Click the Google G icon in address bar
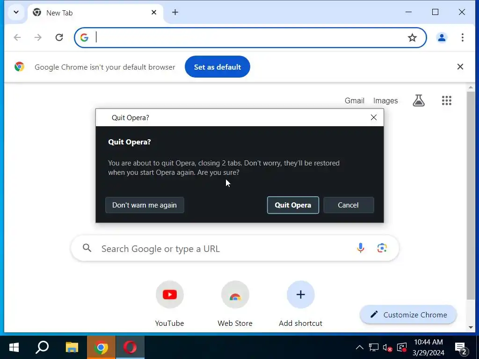Image resolution: width=479 pixels, height=359 pixels. tap(84, 37)
